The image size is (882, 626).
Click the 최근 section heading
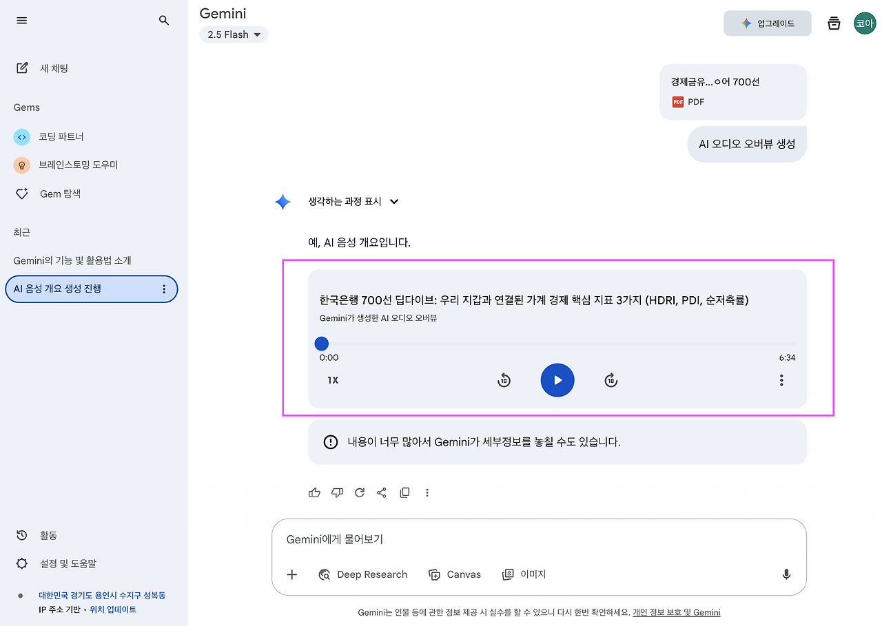click(22, 232)
